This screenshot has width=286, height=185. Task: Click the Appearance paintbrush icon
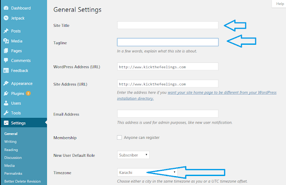(6, 83)
